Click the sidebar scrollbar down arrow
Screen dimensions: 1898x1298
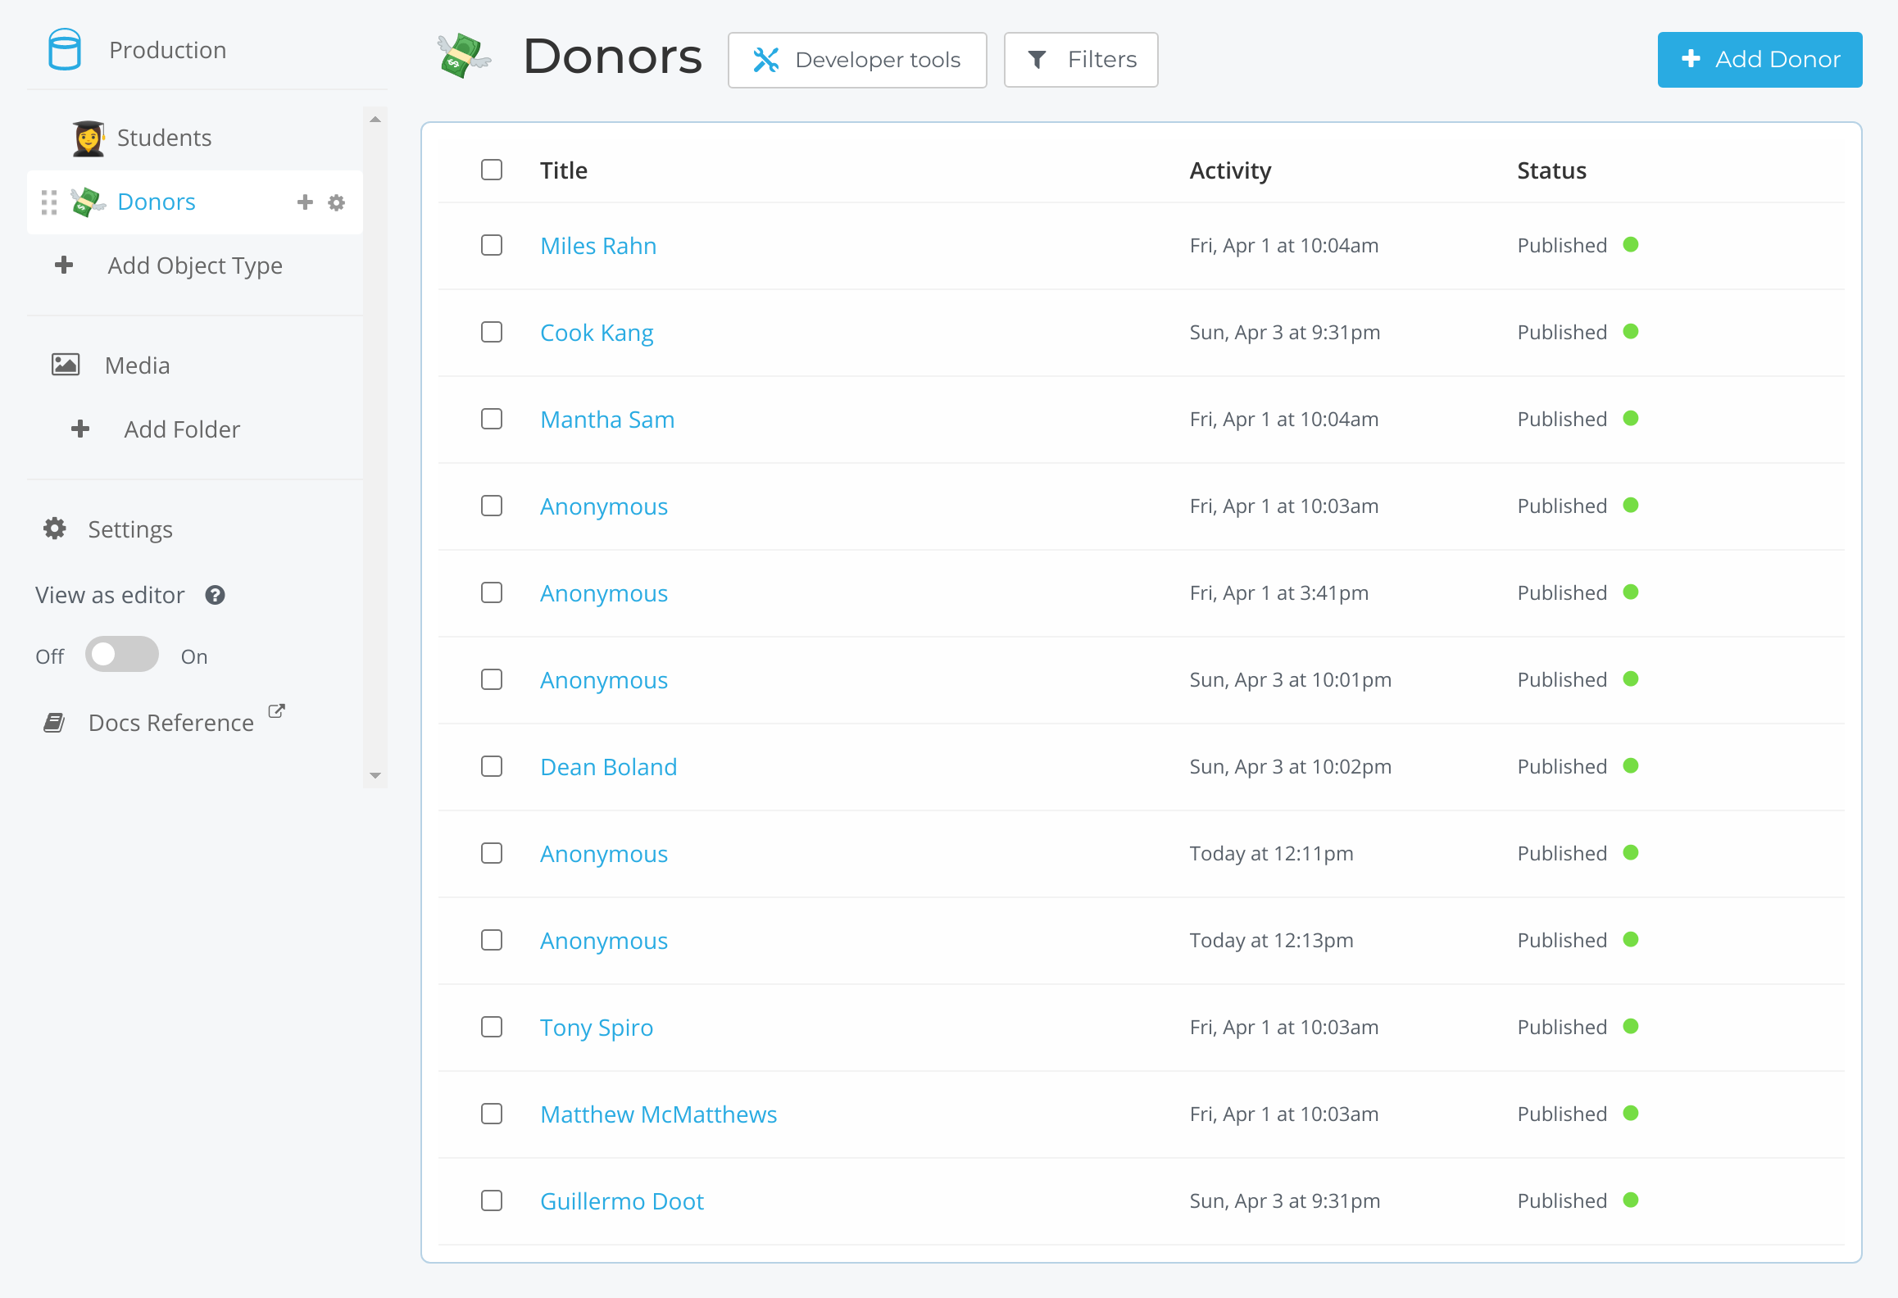[x=375, y=775]
